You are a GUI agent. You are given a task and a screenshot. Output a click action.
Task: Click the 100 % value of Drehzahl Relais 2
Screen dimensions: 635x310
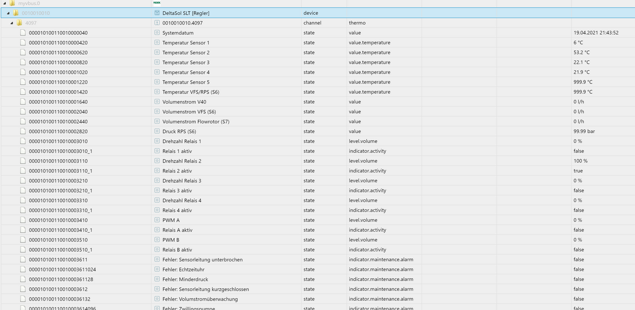click(580, 161)
